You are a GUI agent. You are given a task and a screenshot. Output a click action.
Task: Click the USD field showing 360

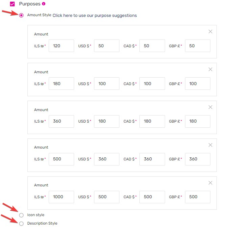click(x=107, y=159)
